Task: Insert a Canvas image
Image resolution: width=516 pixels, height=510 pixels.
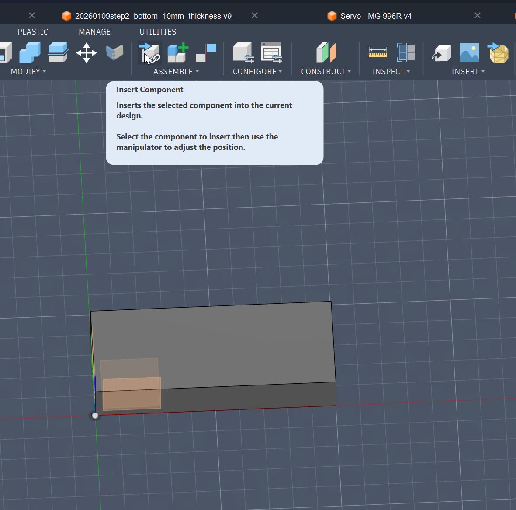Action: point(468,52)
